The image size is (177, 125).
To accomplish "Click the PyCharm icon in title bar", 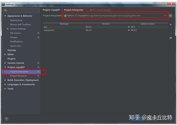I will pos(3,4).
